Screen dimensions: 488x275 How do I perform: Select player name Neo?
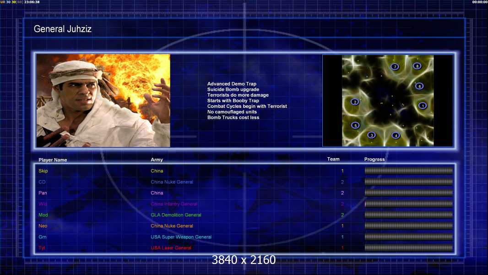43,226
